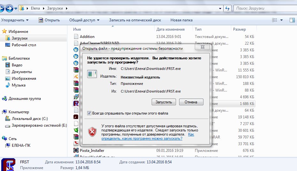Viewport: 297px width, 171px height.
Task: Select ЕЛЕНА-ПК under network
Action: pos(21,145)
